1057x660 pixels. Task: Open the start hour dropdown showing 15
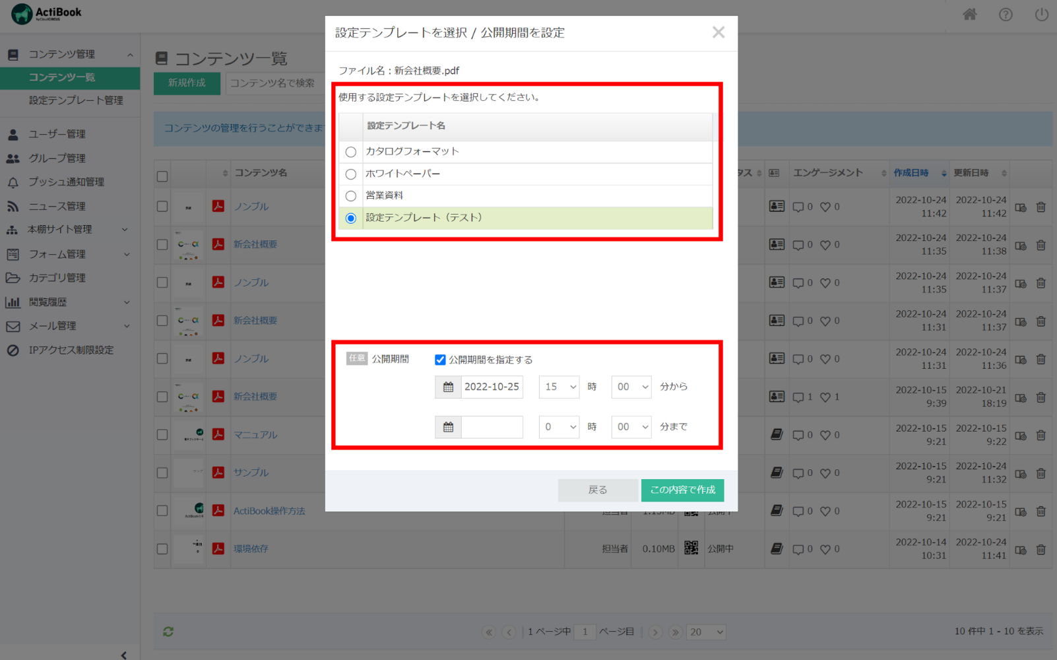559,387
